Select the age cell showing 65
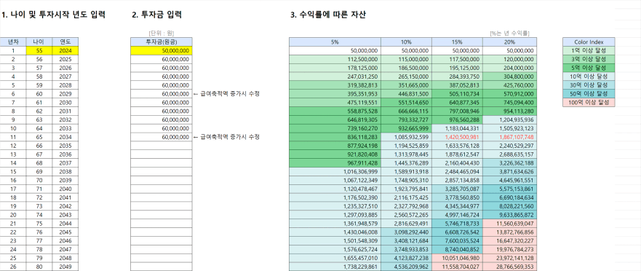641x271 pixels. pos(39,137)
